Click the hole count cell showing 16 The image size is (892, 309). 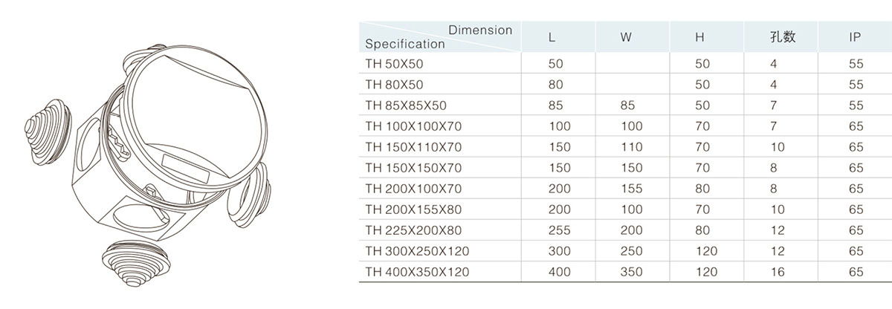click(x=778, y=272)
